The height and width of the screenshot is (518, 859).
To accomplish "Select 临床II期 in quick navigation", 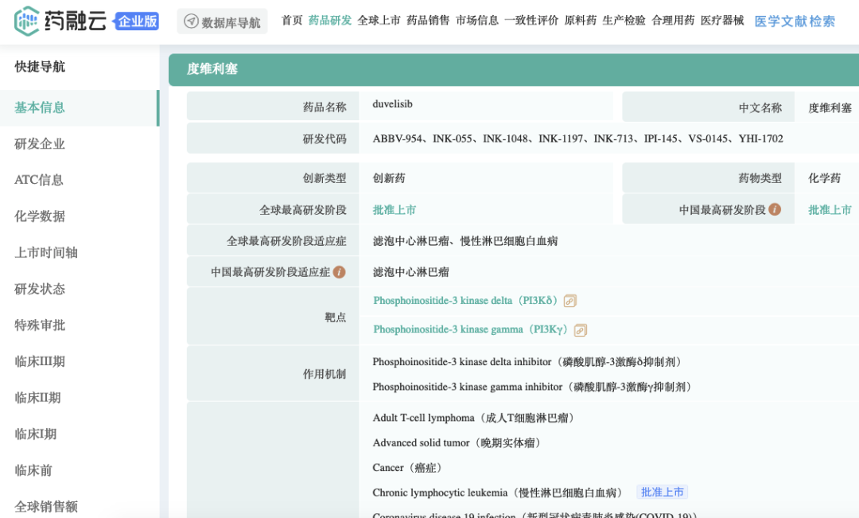I will (x=37, y=397).
